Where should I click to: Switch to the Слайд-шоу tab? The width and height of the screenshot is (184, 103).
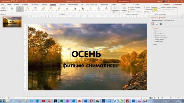[62, 4]
